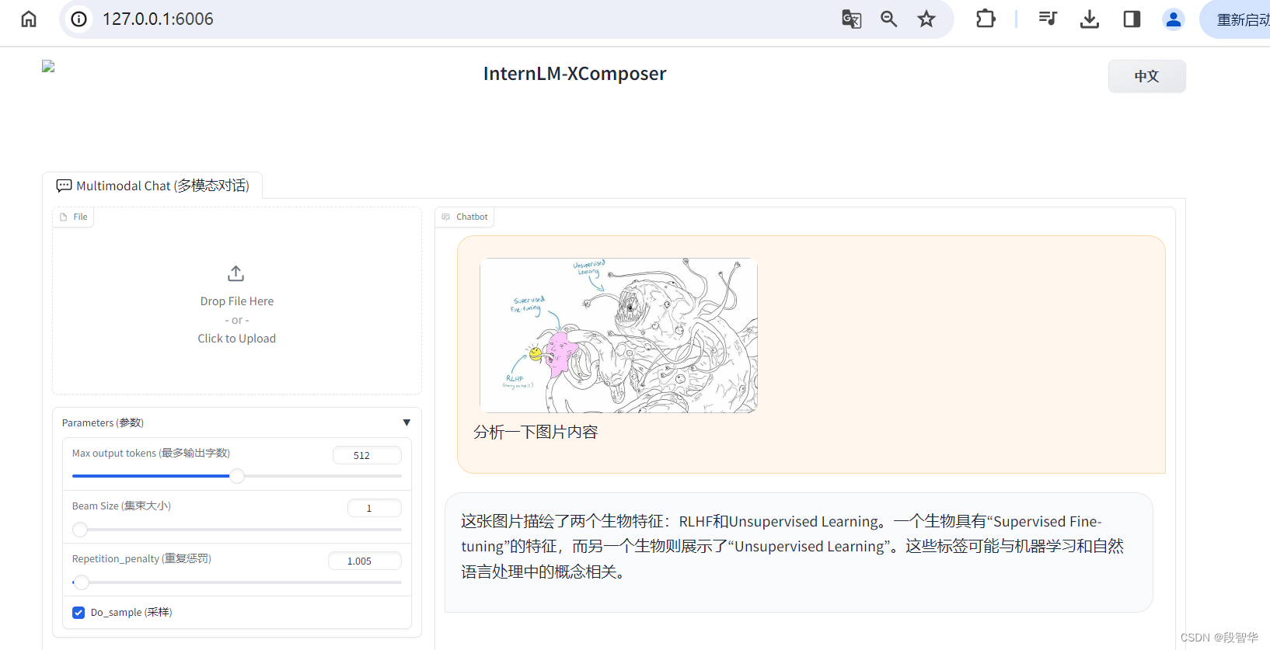Click the InternLM-XComposer title

coord(574,74)
